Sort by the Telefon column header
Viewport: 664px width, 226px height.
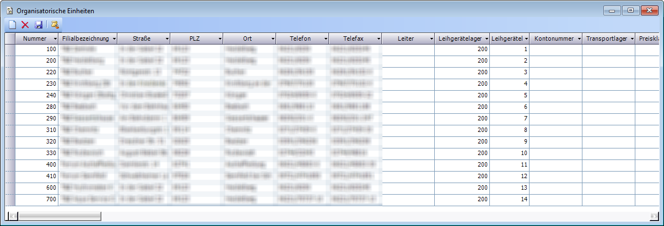[x=300, y=39]
